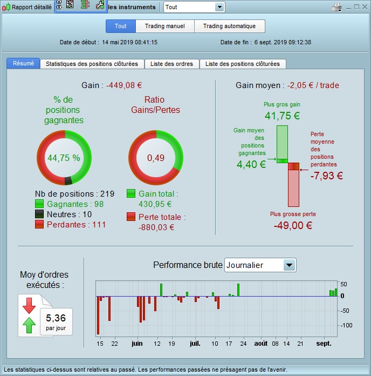Screen dimensions: 371x376
Task: Click the juin label on the chart axis
Action: pyautogui.click(x=137, y=344)
